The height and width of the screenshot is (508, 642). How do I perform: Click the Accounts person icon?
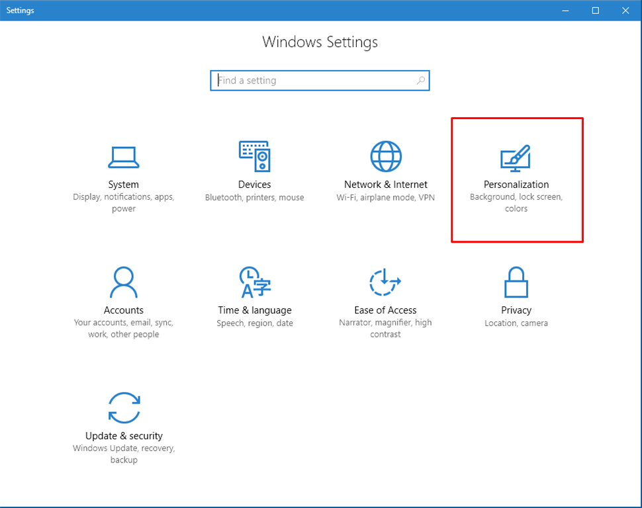point(124,282)
